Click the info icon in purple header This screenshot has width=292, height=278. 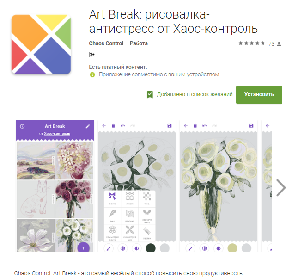pos(22,126)
